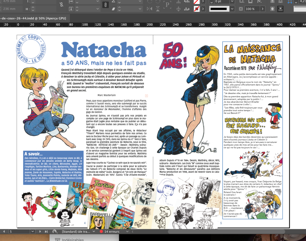Click the 236 mm height field
Image resolution: width=306 pixels, height=241 pixels.
pyautogui.click(x=12, y=9)
